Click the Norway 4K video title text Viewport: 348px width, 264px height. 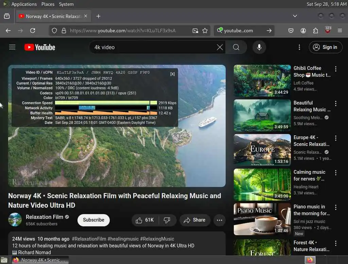(x=115, y=201)
